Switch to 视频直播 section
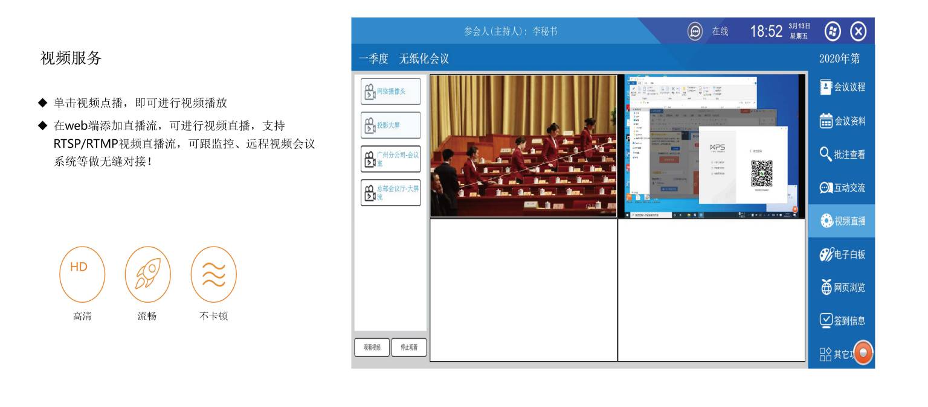 click(842, 221)
